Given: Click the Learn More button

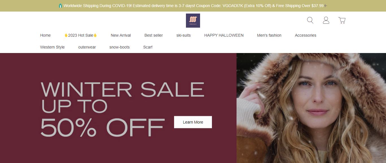Looking at the screenshot, I should coord(193,122).
